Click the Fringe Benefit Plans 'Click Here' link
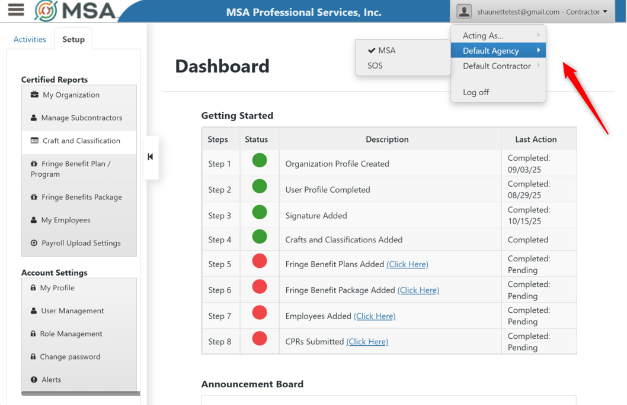627x405 pixels. click(x=408, y=264)
